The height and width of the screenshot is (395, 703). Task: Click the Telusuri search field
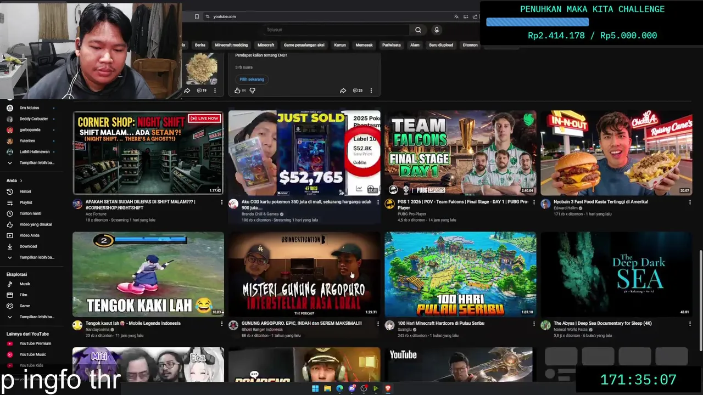click(336, 30)
